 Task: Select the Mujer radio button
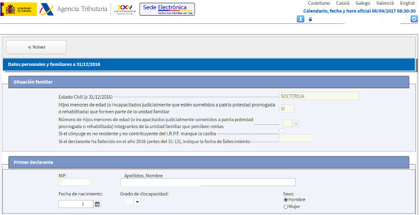pyautogui.click(x=286, y=207)
